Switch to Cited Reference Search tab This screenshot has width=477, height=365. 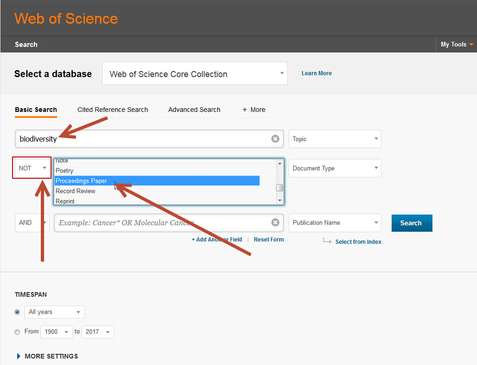[x=112, y=110]
